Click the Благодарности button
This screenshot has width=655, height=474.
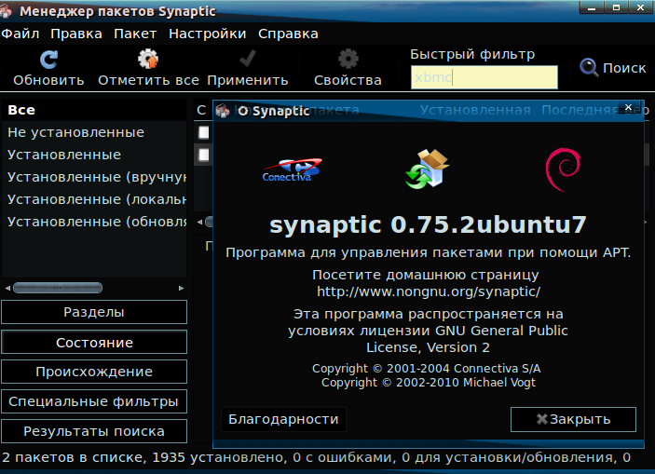point(283,419)
